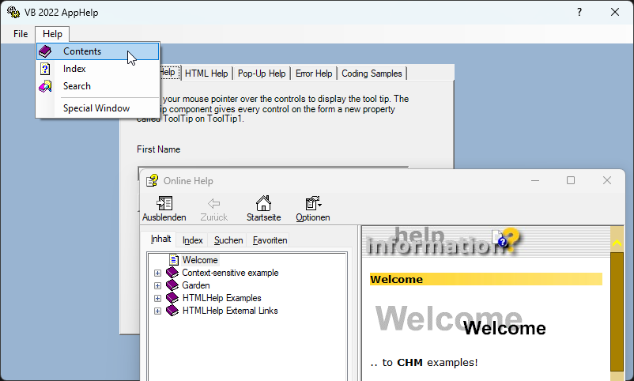
Task: Close the open Help menu header
Action: click(52, 34)
